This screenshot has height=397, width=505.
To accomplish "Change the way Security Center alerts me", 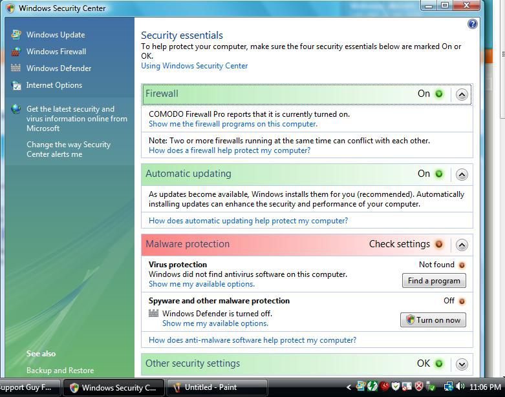I will pos(69,149).
